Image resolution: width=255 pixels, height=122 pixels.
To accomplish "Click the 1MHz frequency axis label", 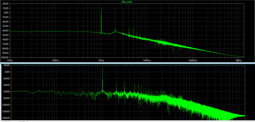I will click(x=238, y=60).
